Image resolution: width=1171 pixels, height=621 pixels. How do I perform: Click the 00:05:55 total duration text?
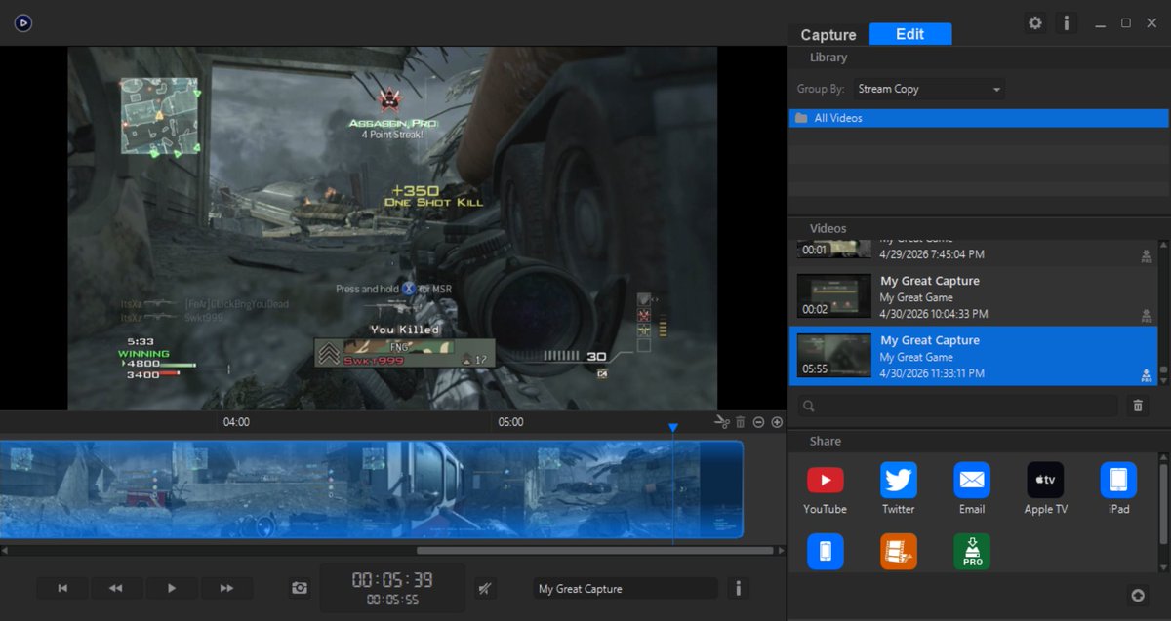click(392, 600)
